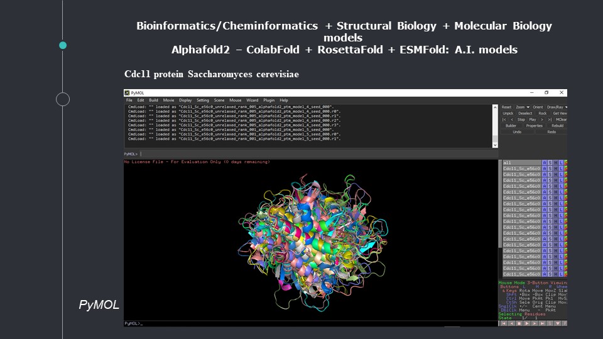This screenshot has width=603, height=339.
Task: Click the L (Label) icon for 'all'
Action: click(560, 163)
